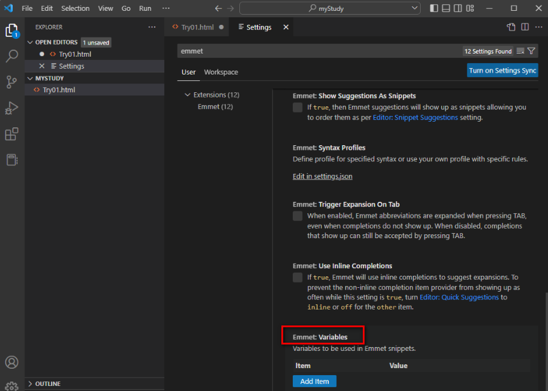The image size is (548, 391).
Task: Open the notebook icon in activity bar
Action: (x=12, y=160)
